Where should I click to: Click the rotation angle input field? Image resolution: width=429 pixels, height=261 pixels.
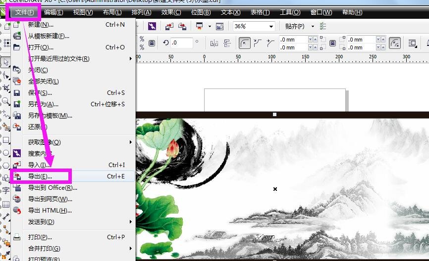(x=184, y=43)
